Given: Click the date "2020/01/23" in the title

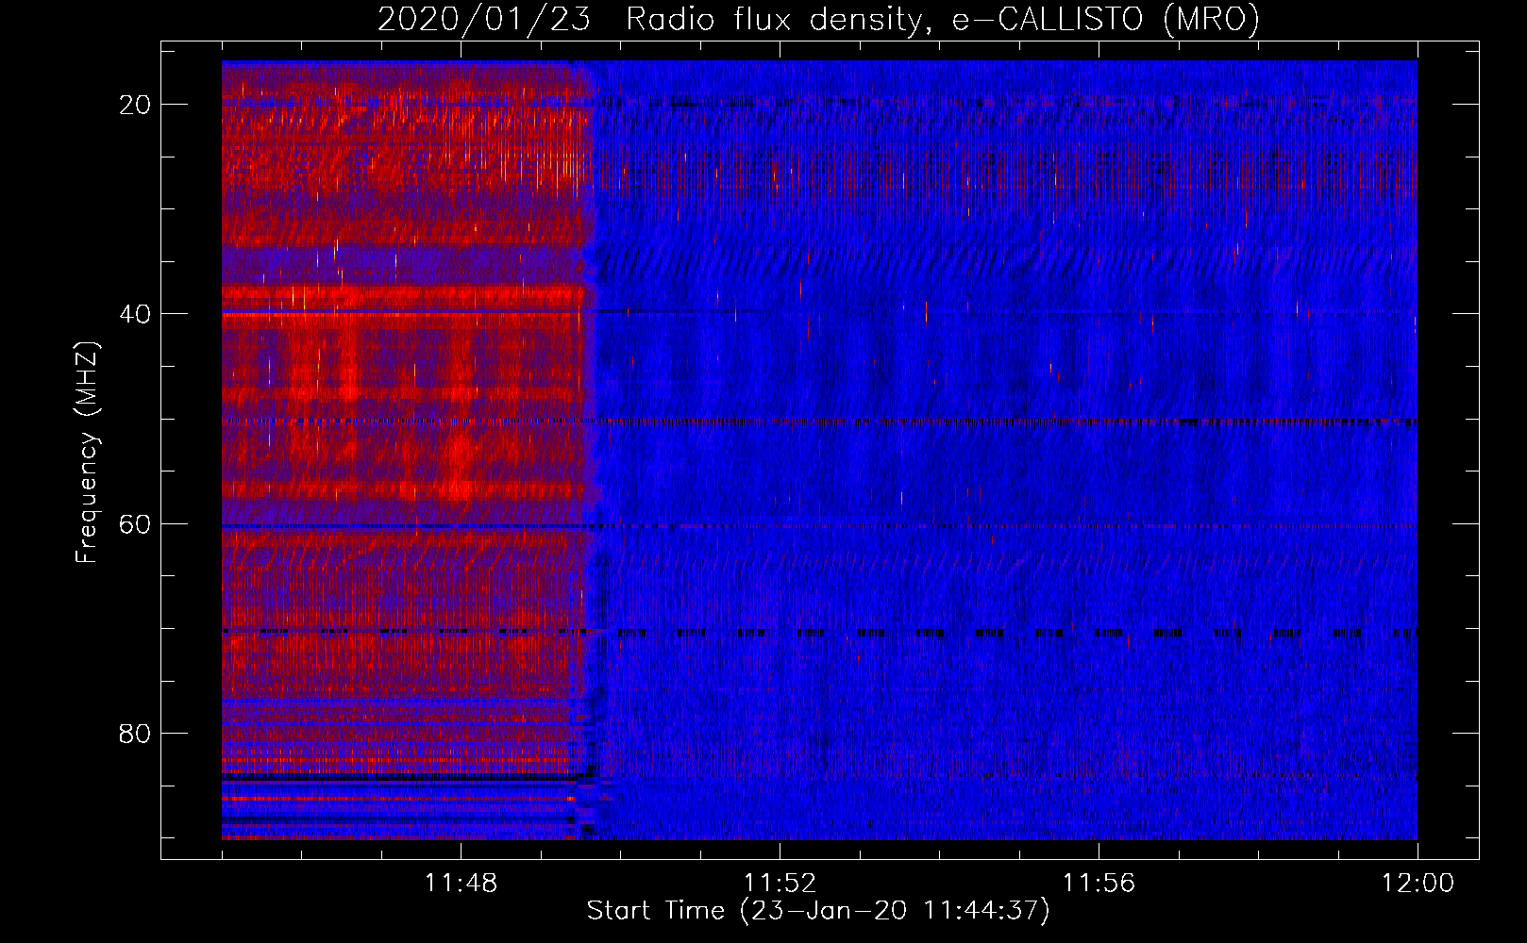Looking at the screenshot, I should pyautogui.click(x=484, y=19).
